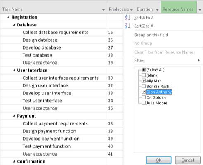This screenshot has height=165, width=203.
Task: Open the Task Name column dropdown
Action: point(104,10)
